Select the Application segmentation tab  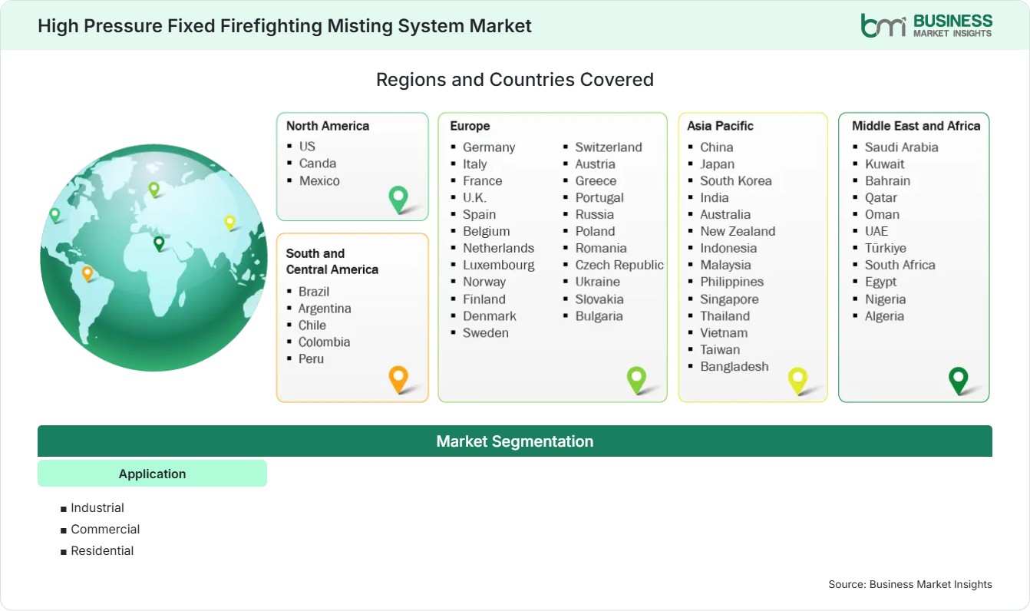(152, 474)
